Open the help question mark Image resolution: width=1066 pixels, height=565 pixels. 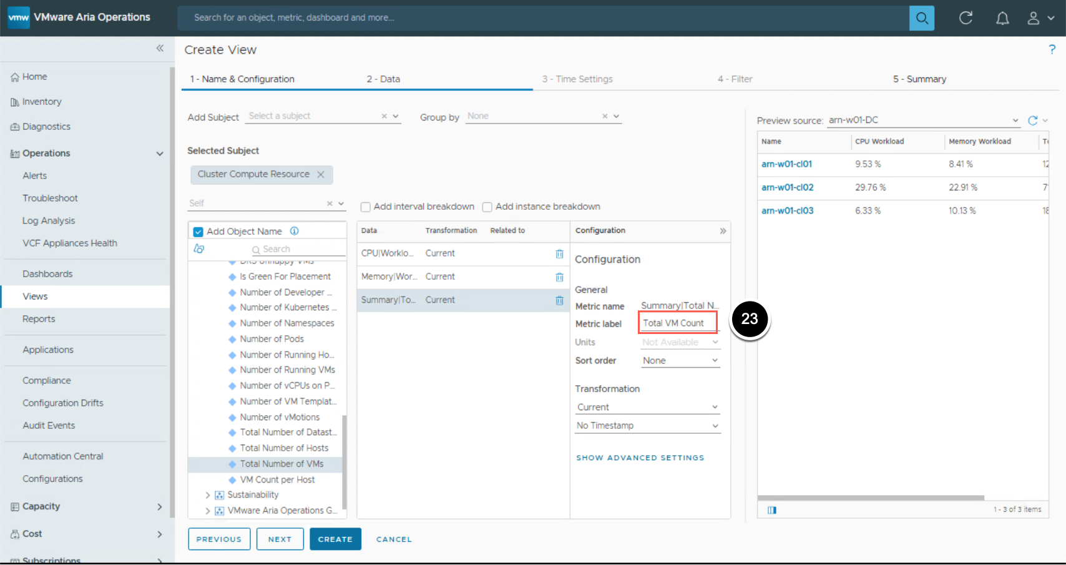[1052, 49]
